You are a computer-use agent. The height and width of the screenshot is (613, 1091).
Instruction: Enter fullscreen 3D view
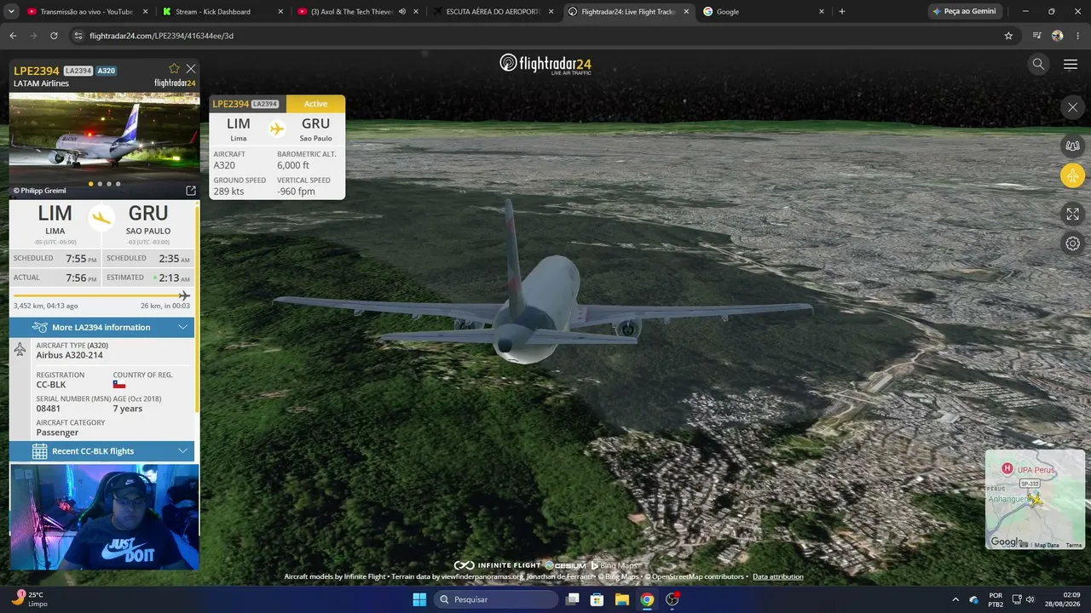(x=1072, y=214)
